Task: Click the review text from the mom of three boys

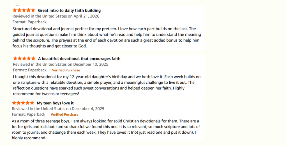Action: [x=105, y=129]
